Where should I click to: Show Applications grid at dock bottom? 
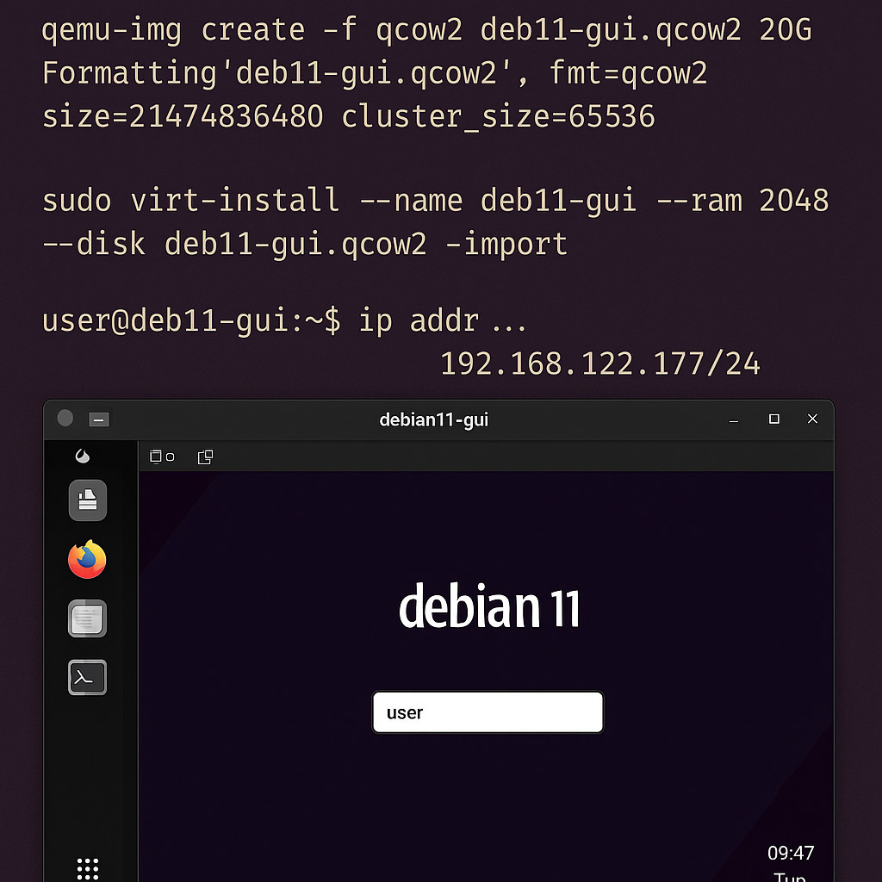tap(87, 868)
